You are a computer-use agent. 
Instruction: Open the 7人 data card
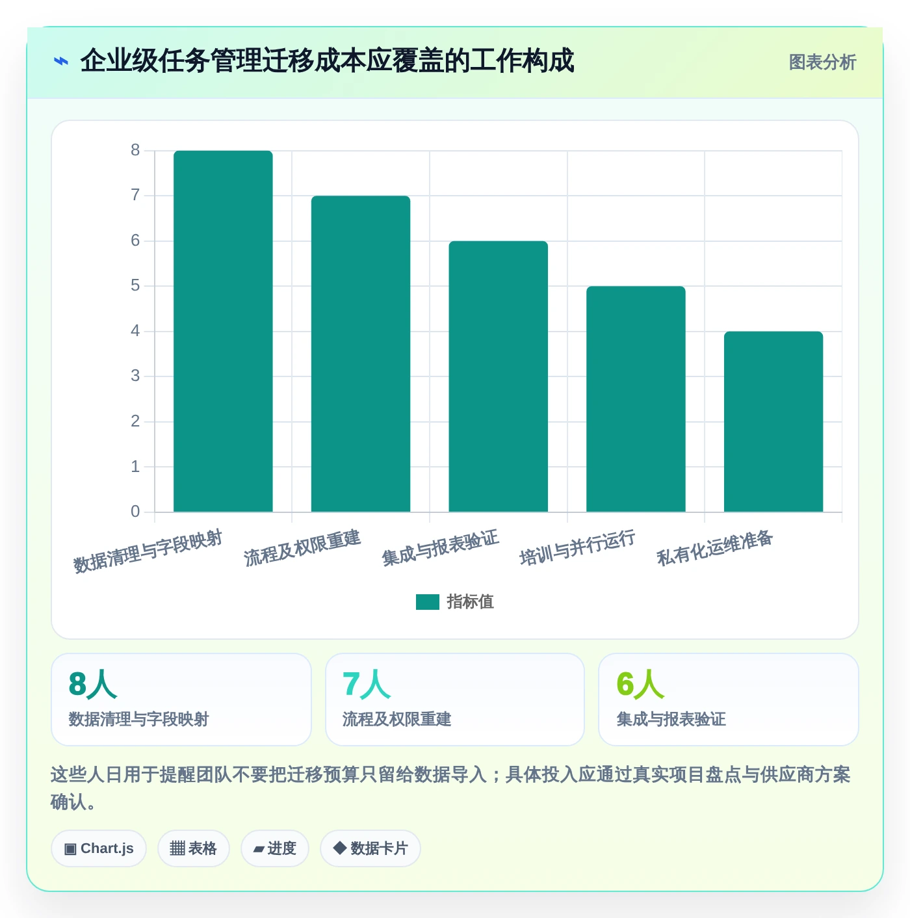click(455, 700)
